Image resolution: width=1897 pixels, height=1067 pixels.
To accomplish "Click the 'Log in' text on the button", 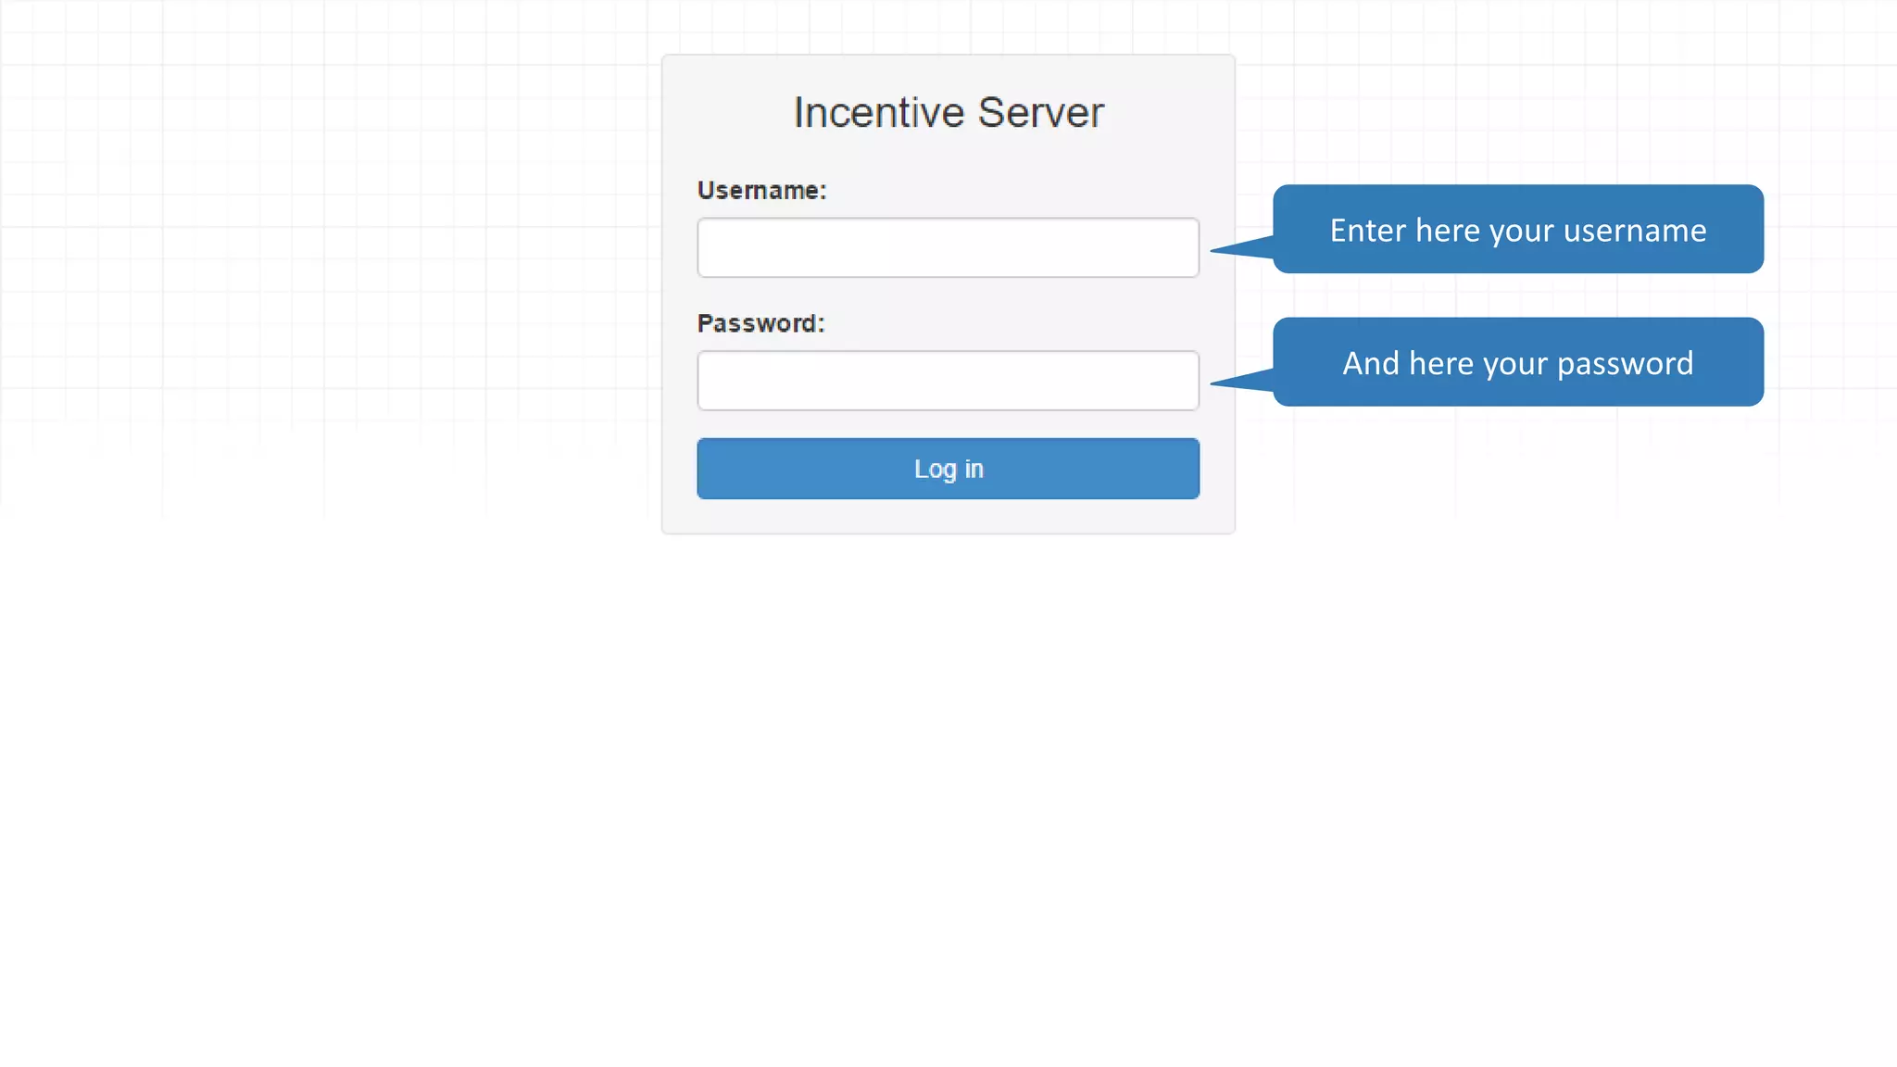I will tap(948, 470).
